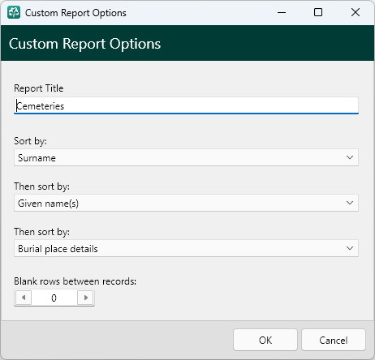
Task: Close the Custom Report Options window
Action: tap(356, 12)
